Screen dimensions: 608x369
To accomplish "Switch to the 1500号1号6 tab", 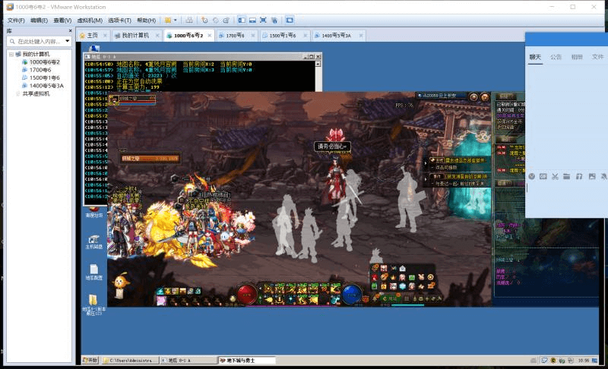I will point(282,35).
